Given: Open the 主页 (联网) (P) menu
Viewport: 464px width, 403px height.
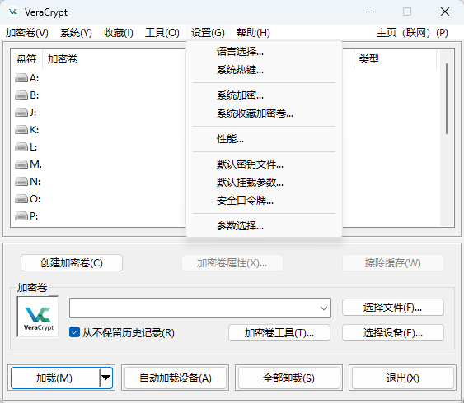Looking at the screenshot, I should tap(412, 33).
